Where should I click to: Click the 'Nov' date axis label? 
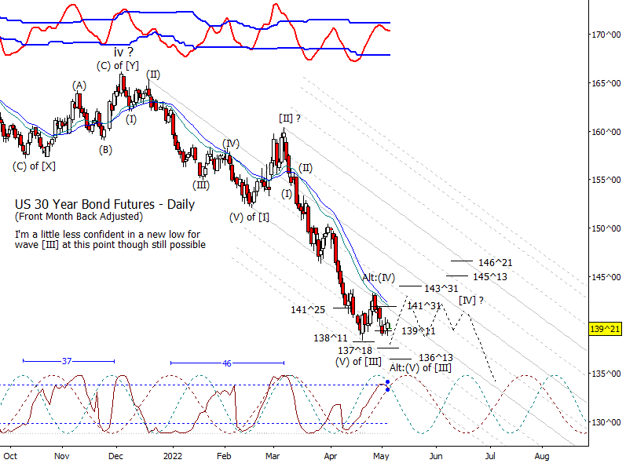62,456
